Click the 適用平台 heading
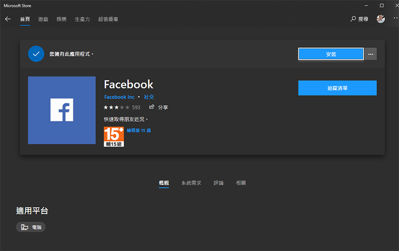 pyautogui.click(x=32, y=211)
